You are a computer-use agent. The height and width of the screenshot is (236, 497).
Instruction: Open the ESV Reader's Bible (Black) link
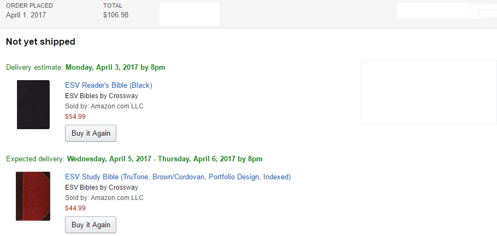[x=108, y=85]
